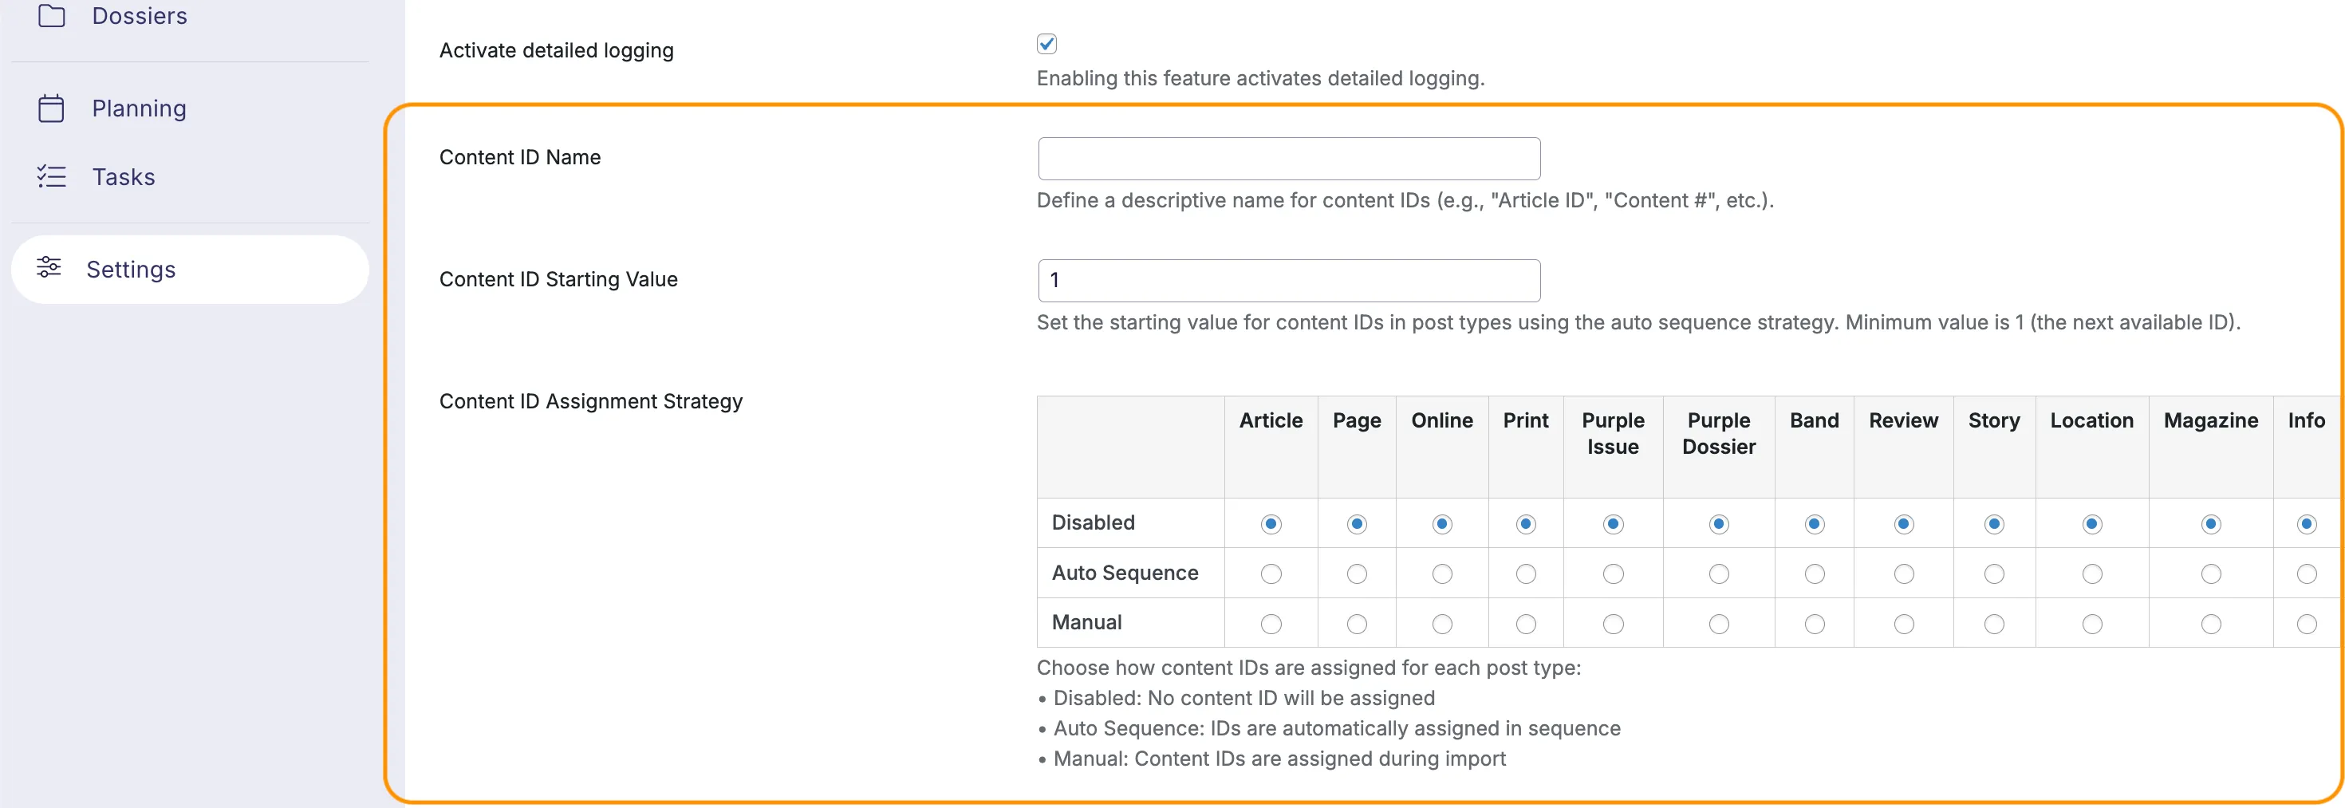
Task: Select Manual for Location
Action: tap(2092, 625)
